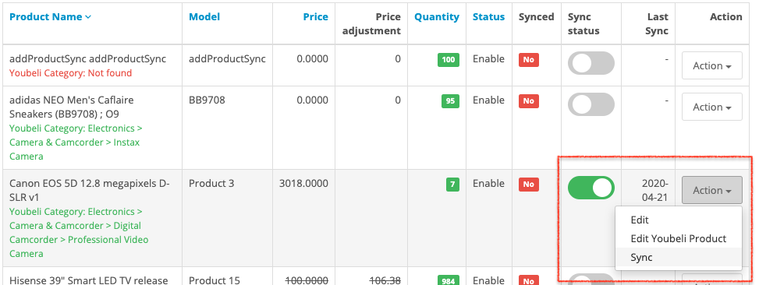Viewport: 759px width, 285px height.
Task: Collapse the Action dropdown for Canon EOS 5D
Action: [712, 190]
